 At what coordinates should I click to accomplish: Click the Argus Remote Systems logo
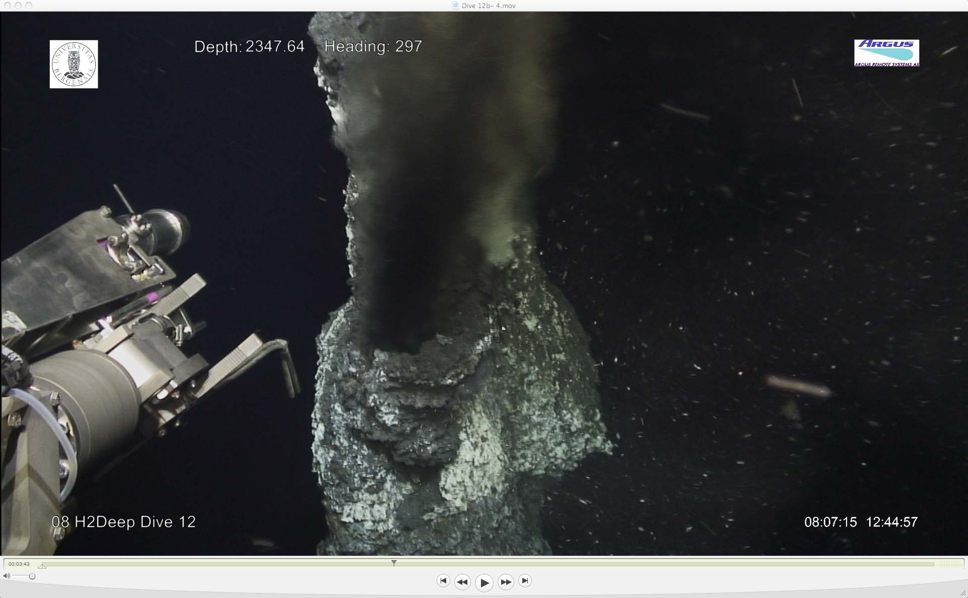tap(886, 53)
